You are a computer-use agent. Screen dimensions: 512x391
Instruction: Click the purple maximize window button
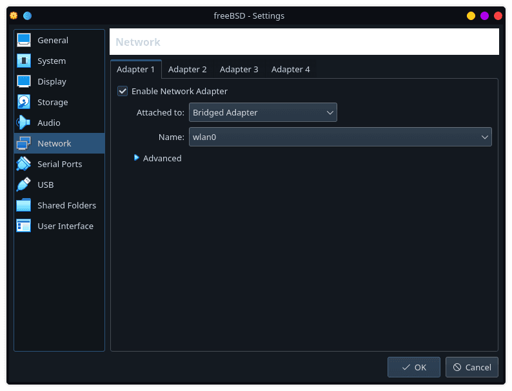[x=484, y=15]
